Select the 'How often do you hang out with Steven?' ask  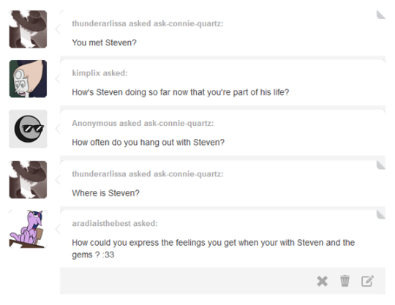click(148, 143)
